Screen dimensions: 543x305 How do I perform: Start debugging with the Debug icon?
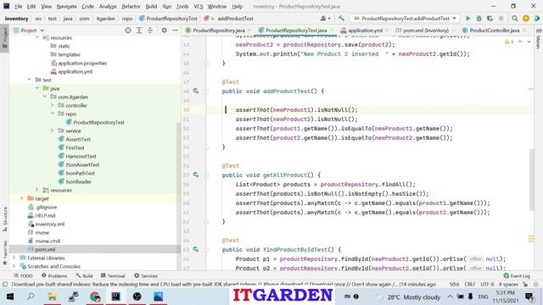tap(479, 19)
